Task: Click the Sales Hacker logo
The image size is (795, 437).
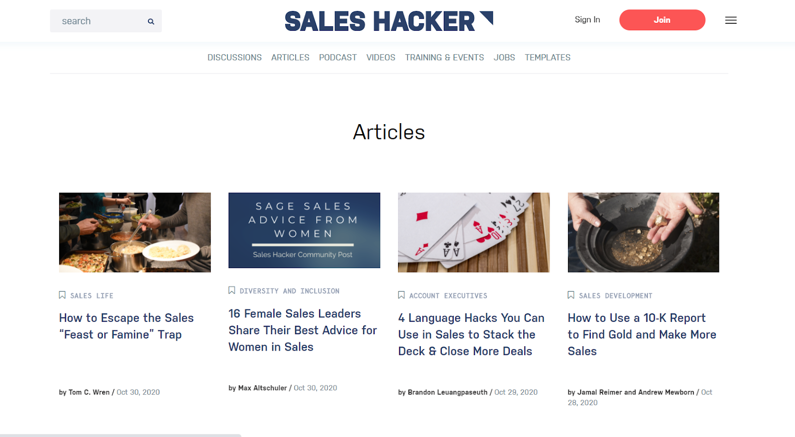Action: tap(389, 21)
